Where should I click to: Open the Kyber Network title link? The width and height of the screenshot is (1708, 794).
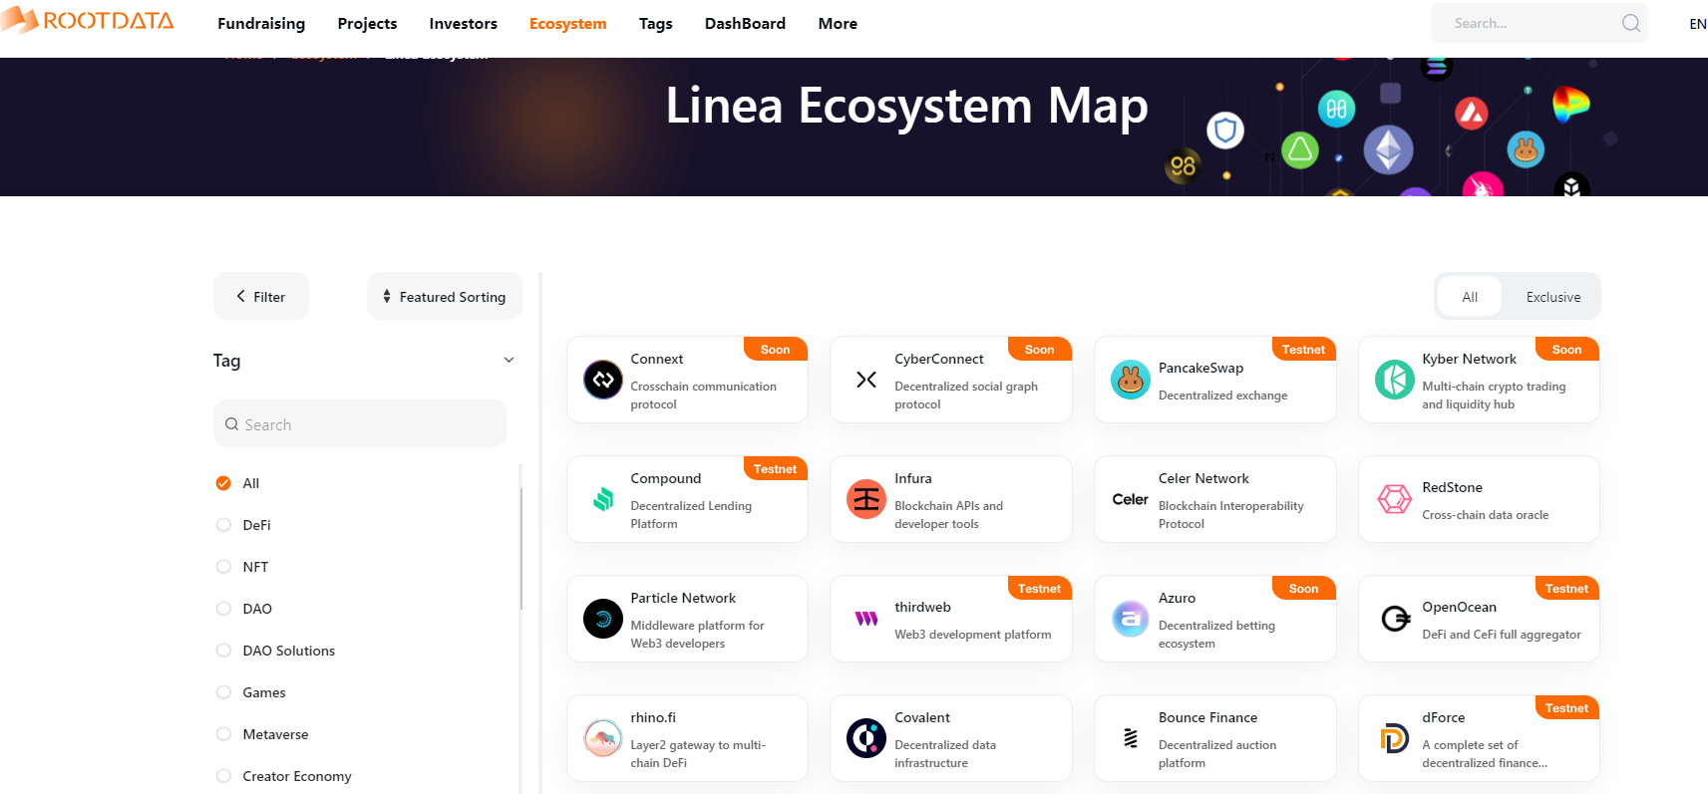point(1469,359)
